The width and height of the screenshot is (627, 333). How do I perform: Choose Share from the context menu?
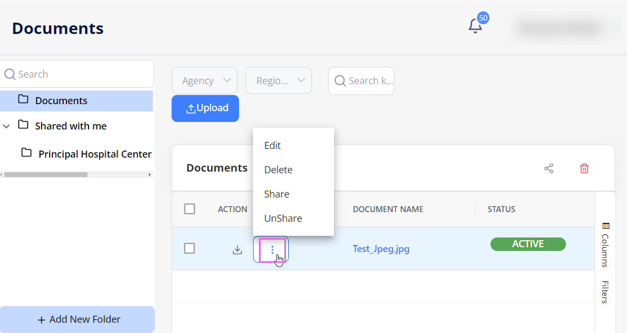(294, 194)
